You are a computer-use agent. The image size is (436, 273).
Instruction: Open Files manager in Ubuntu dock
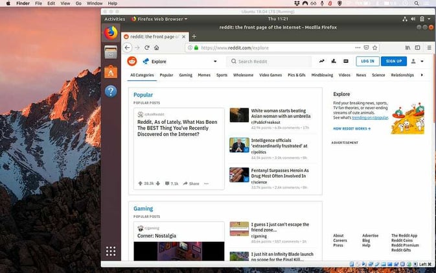point(111,53)
